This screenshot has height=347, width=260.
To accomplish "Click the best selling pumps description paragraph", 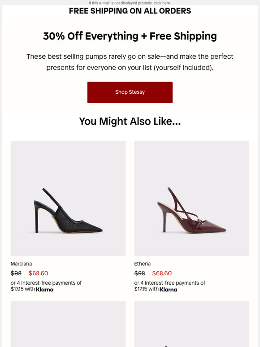I will (130, 62).
